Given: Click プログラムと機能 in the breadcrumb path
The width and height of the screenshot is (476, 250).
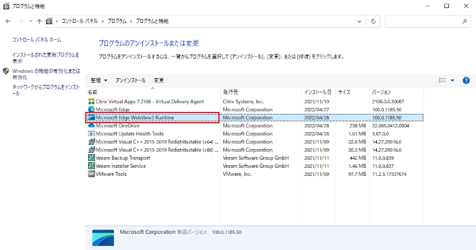Looking at the screenshot, I should click(152, 22).
